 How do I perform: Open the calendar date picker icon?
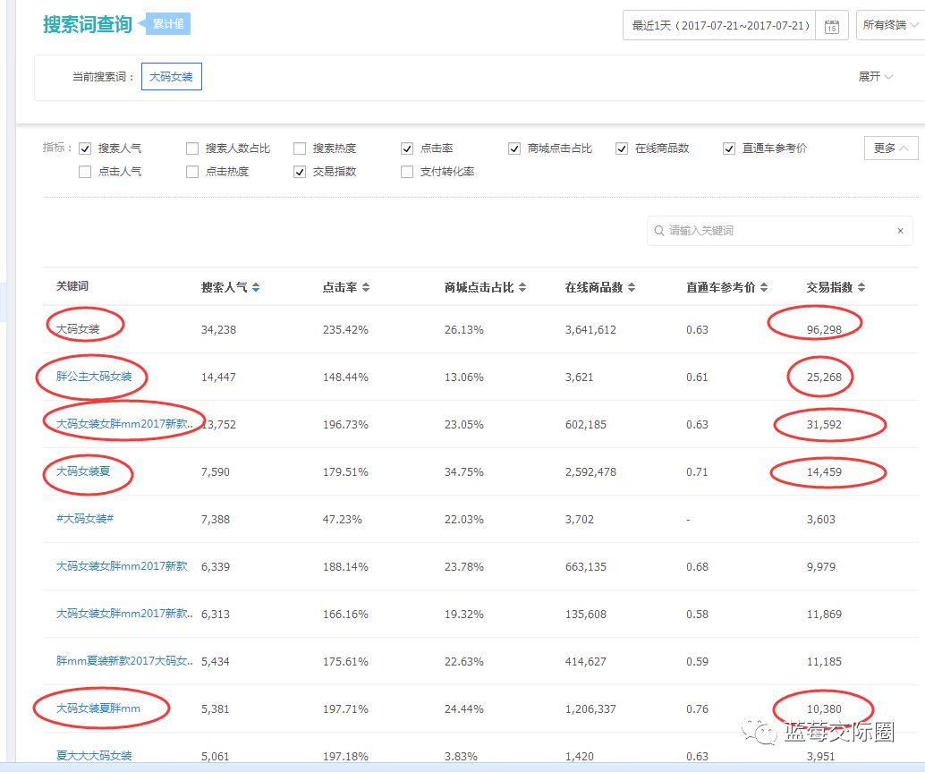[832, 26]
